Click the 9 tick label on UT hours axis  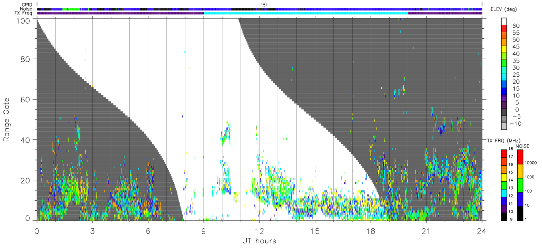pyautogui.click(x=203, y=231)
